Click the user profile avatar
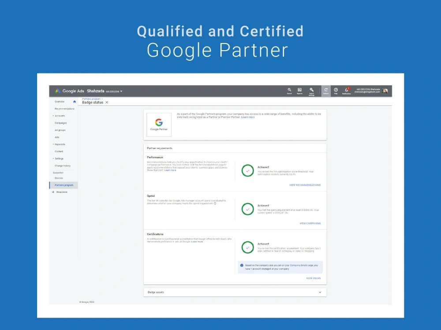The image size is (441, 330). 385,91
